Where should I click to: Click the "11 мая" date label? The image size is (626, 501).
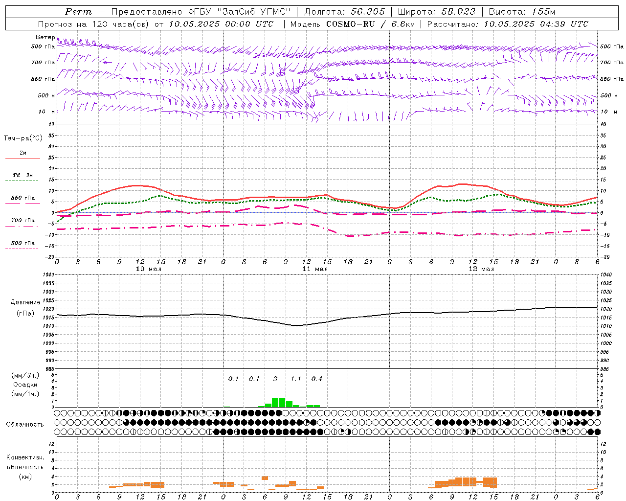pos(315,269)
